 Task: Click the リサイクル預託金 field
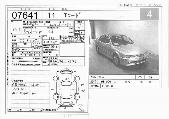click(26, 59)
